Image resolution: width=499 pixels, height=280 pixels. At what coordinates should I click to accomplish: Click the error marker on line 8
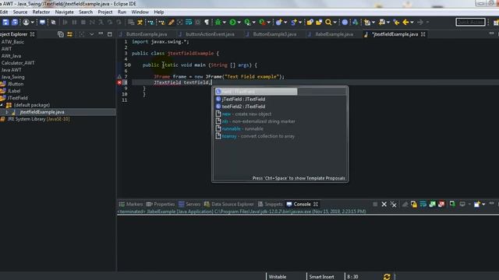(119, 82)
